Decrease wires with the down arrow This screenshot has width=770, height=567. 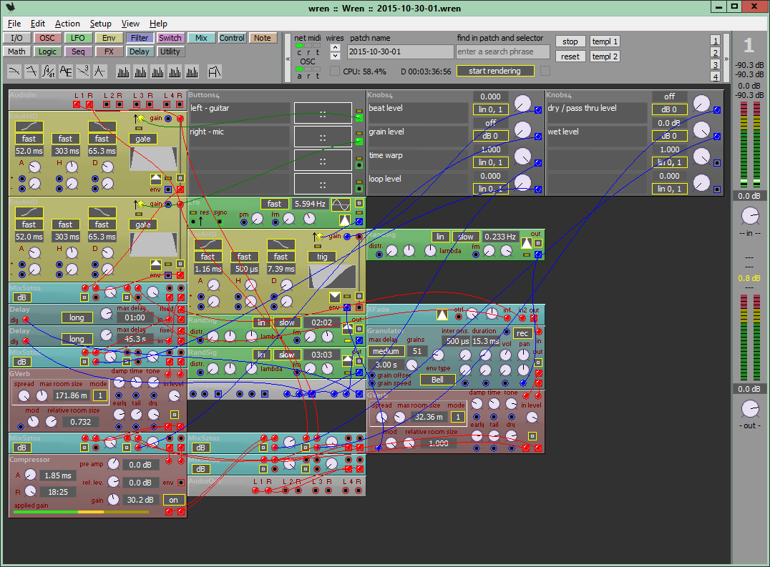pyautogui.click(x=335, y=56)
